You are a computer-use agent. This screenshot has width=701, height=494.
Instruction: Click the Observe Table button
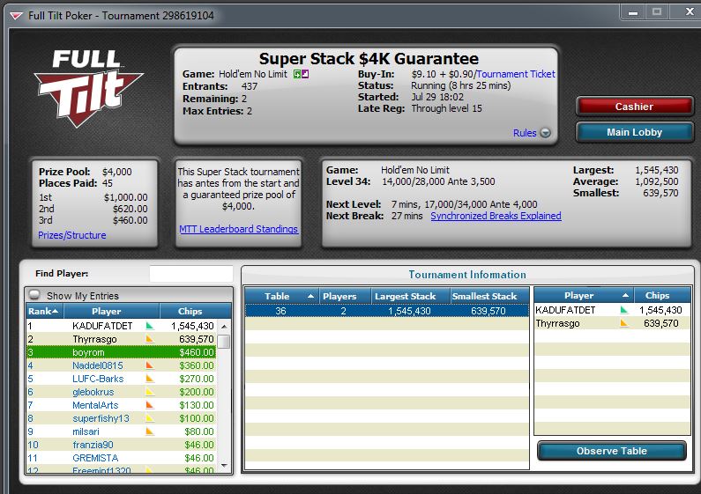coord(612,451)
